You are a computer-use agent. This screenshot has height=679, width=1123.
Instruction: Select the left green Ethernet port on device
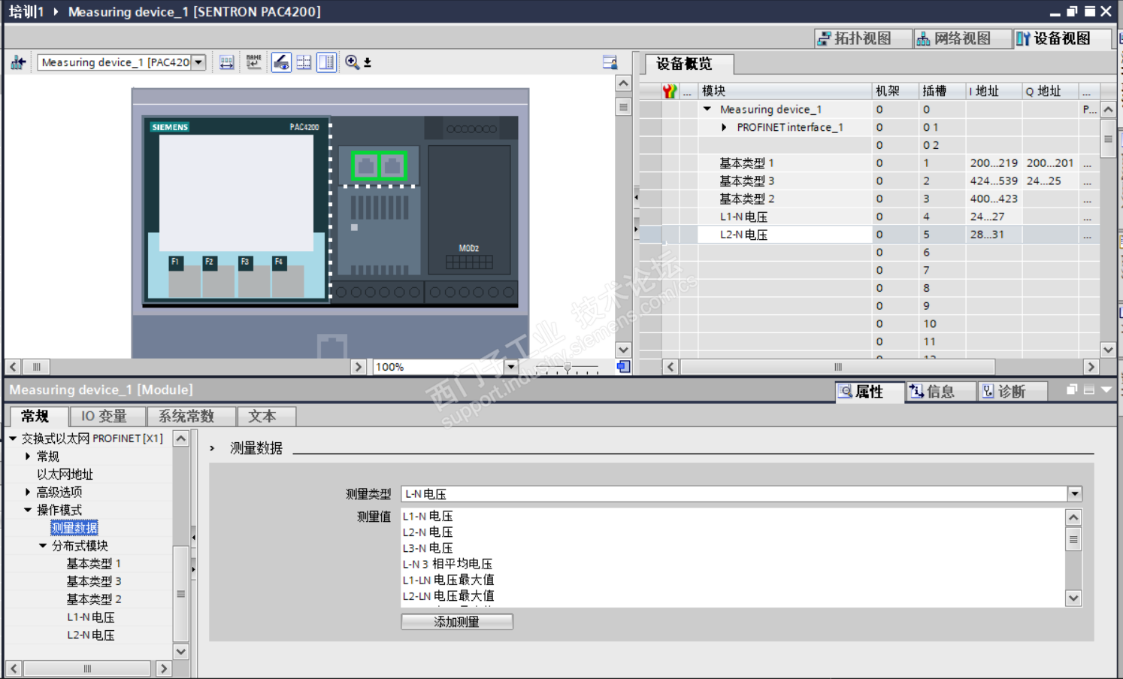[366, 165]
